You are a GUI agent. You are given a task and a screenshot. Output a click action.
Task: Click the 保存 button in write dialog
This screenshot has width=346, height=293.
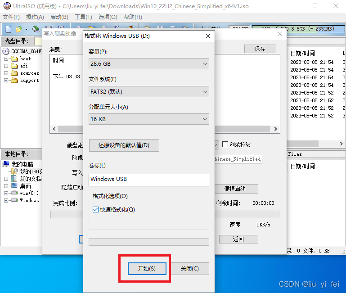pos(260,49)
